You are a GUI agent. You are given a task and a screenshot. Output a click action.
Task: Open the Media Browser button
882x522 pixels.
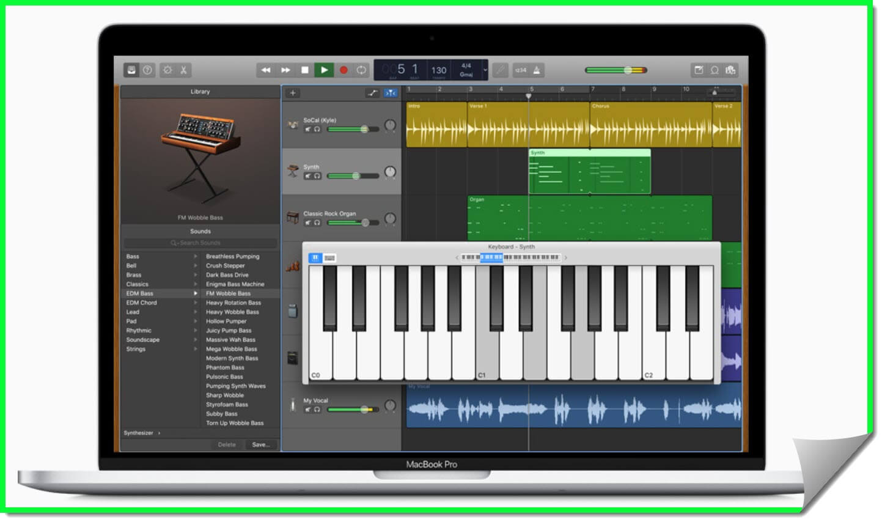click(x=730, y=70)
